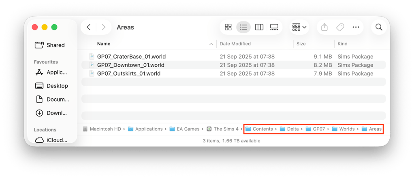The image size is (414, 178).
Task: Select GP07_CraterBase_01.world file
Action: [131, 57]
